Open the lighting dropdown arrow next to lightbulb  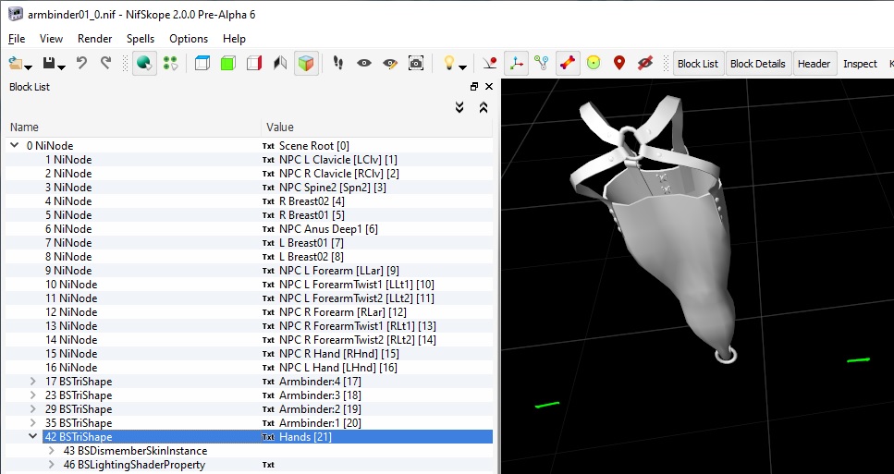pos(462,67)
